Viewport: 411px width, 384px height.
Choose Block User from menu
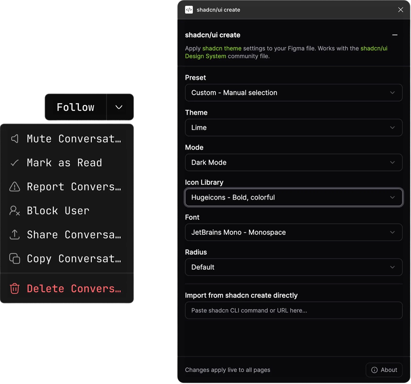(67, 211)
